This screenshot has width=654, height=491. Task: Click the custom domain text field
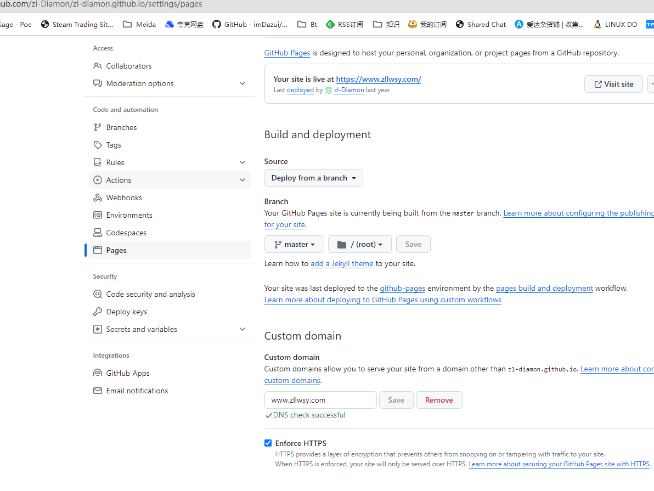point(320,400)
